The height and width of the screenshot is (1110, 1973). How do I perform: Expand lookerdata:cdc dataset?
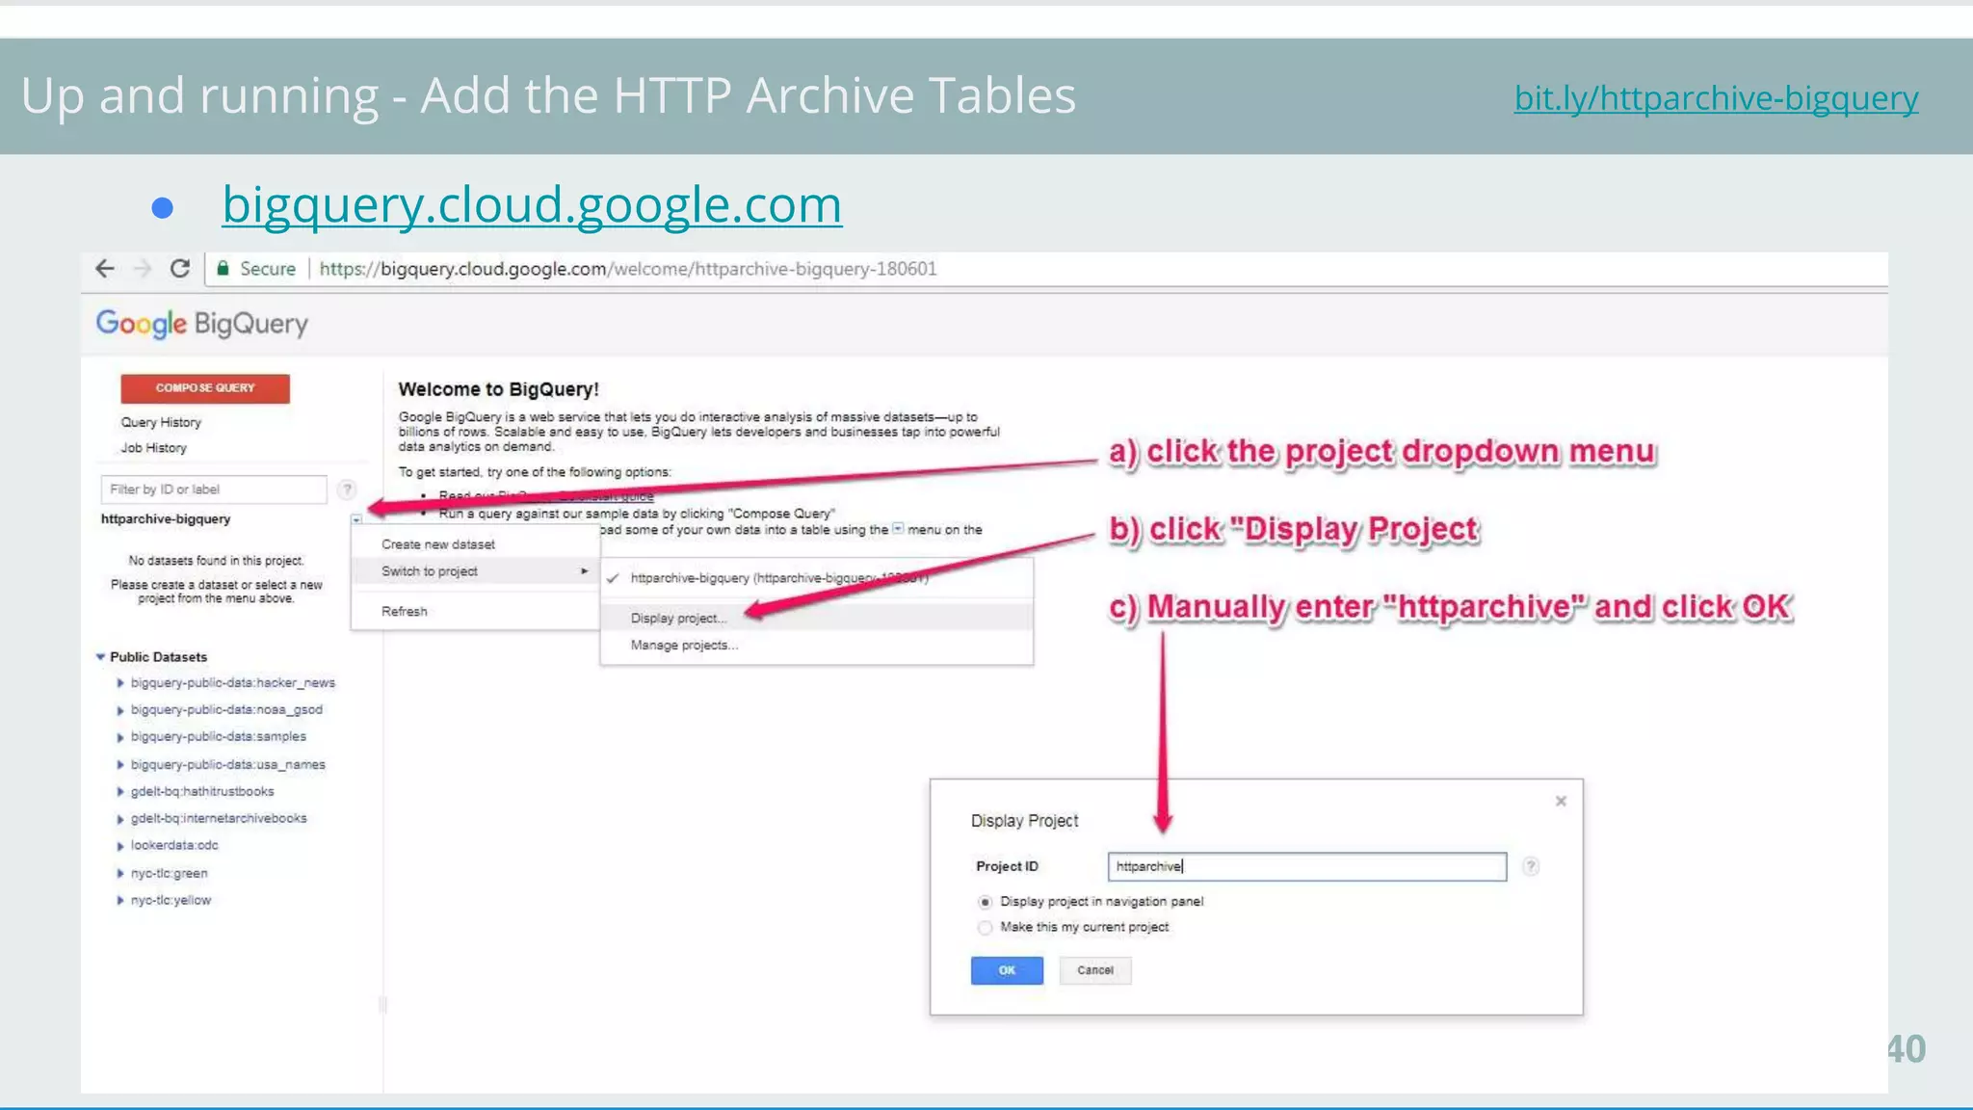(120, 846)
